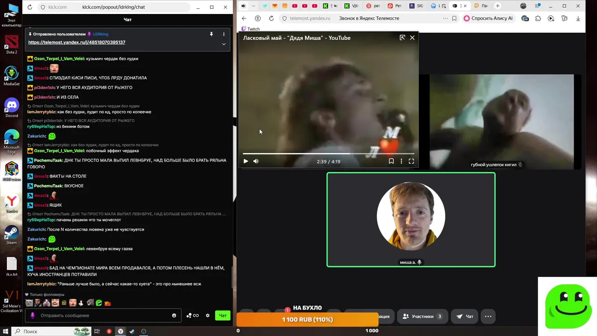Bookmark the video in the mini player

tap(391, 161)
